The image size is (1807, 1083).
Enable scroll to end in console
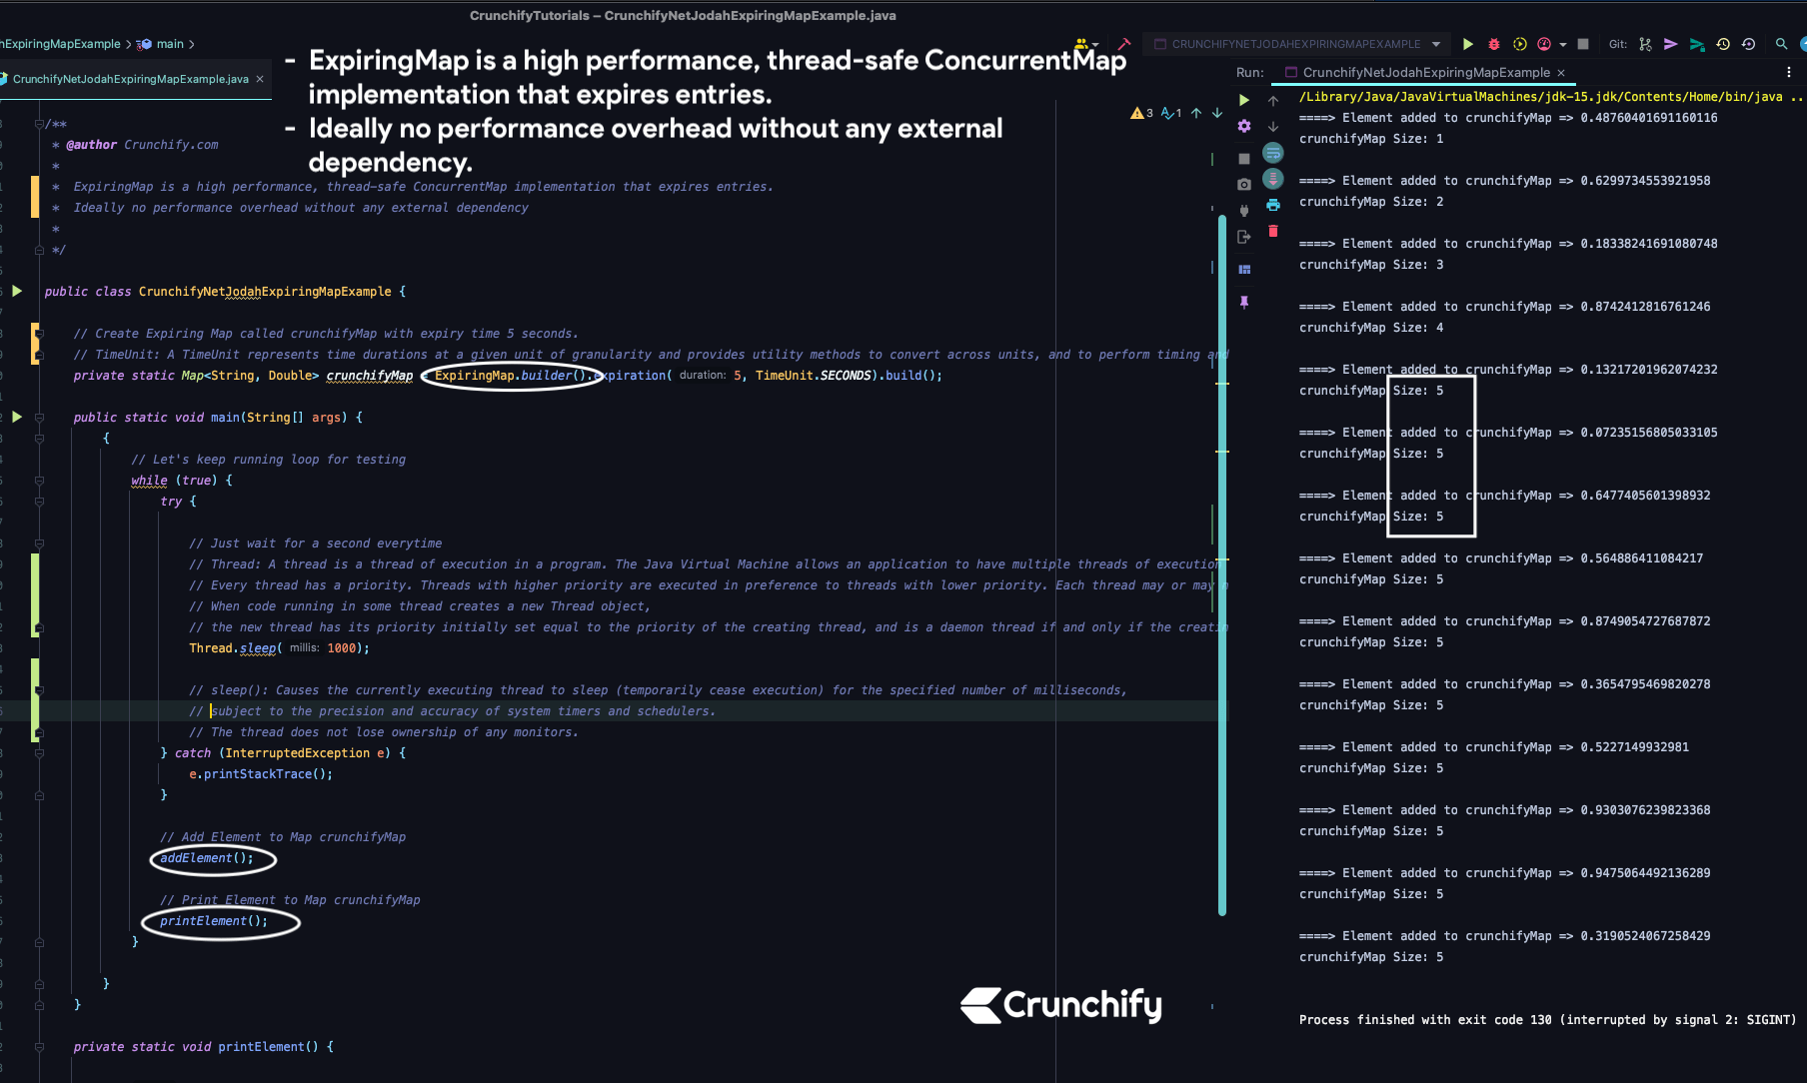[x=1272, y=180]
